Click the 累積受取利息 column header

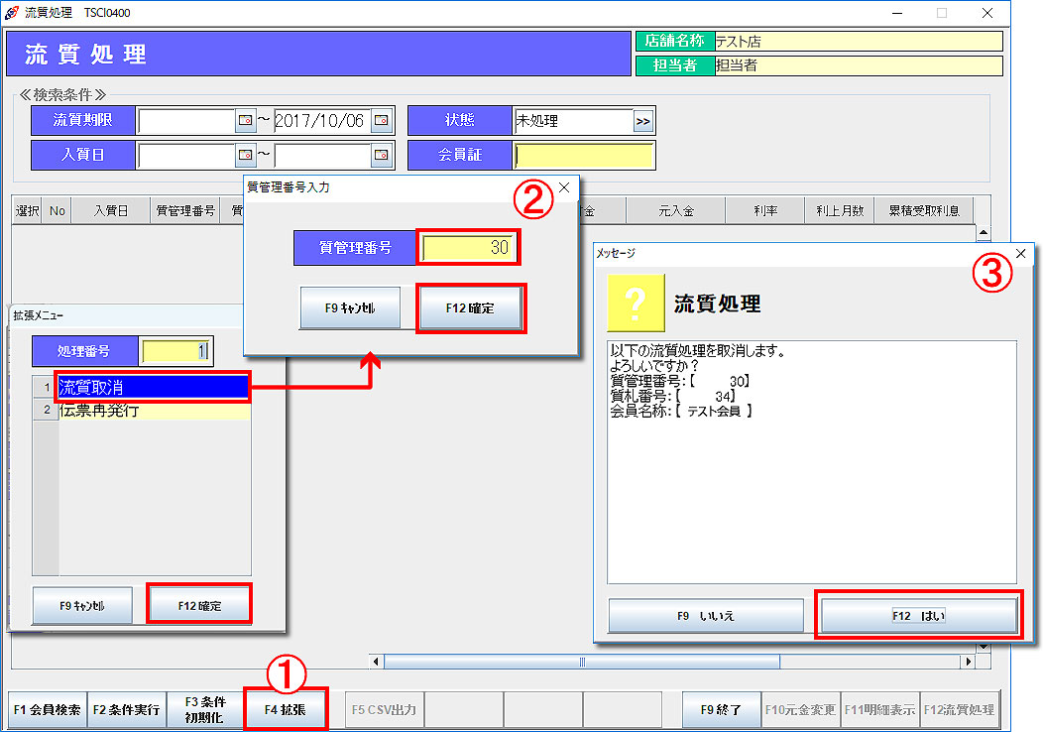(924, 211)
